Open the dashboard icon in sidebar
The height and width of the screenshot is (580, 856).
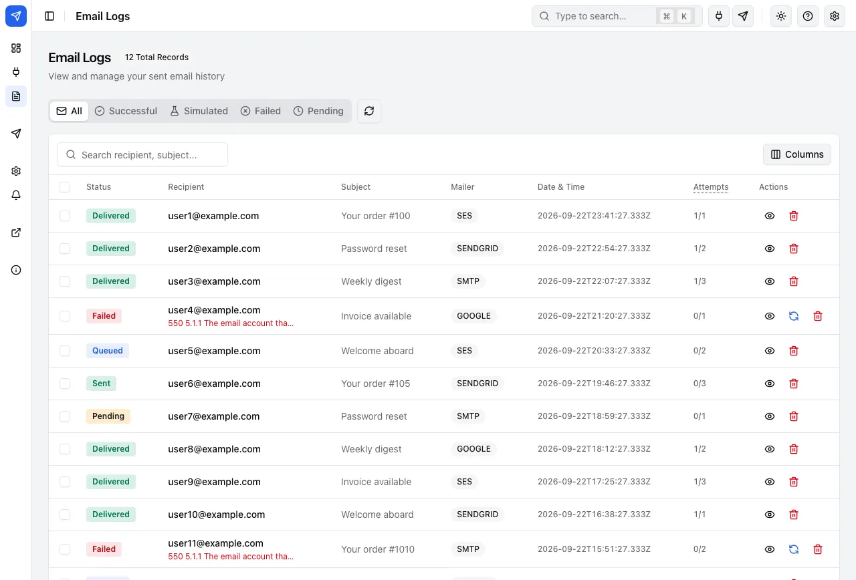tap(16, 48)
